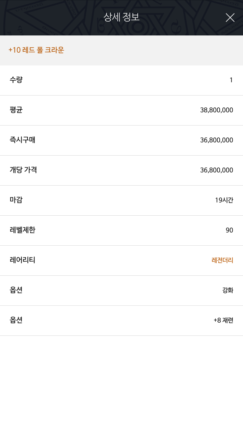243x432 pixels.
Task: Click the 즉시구매 price value
Action: pyautogui.click(x=216, y=140)
